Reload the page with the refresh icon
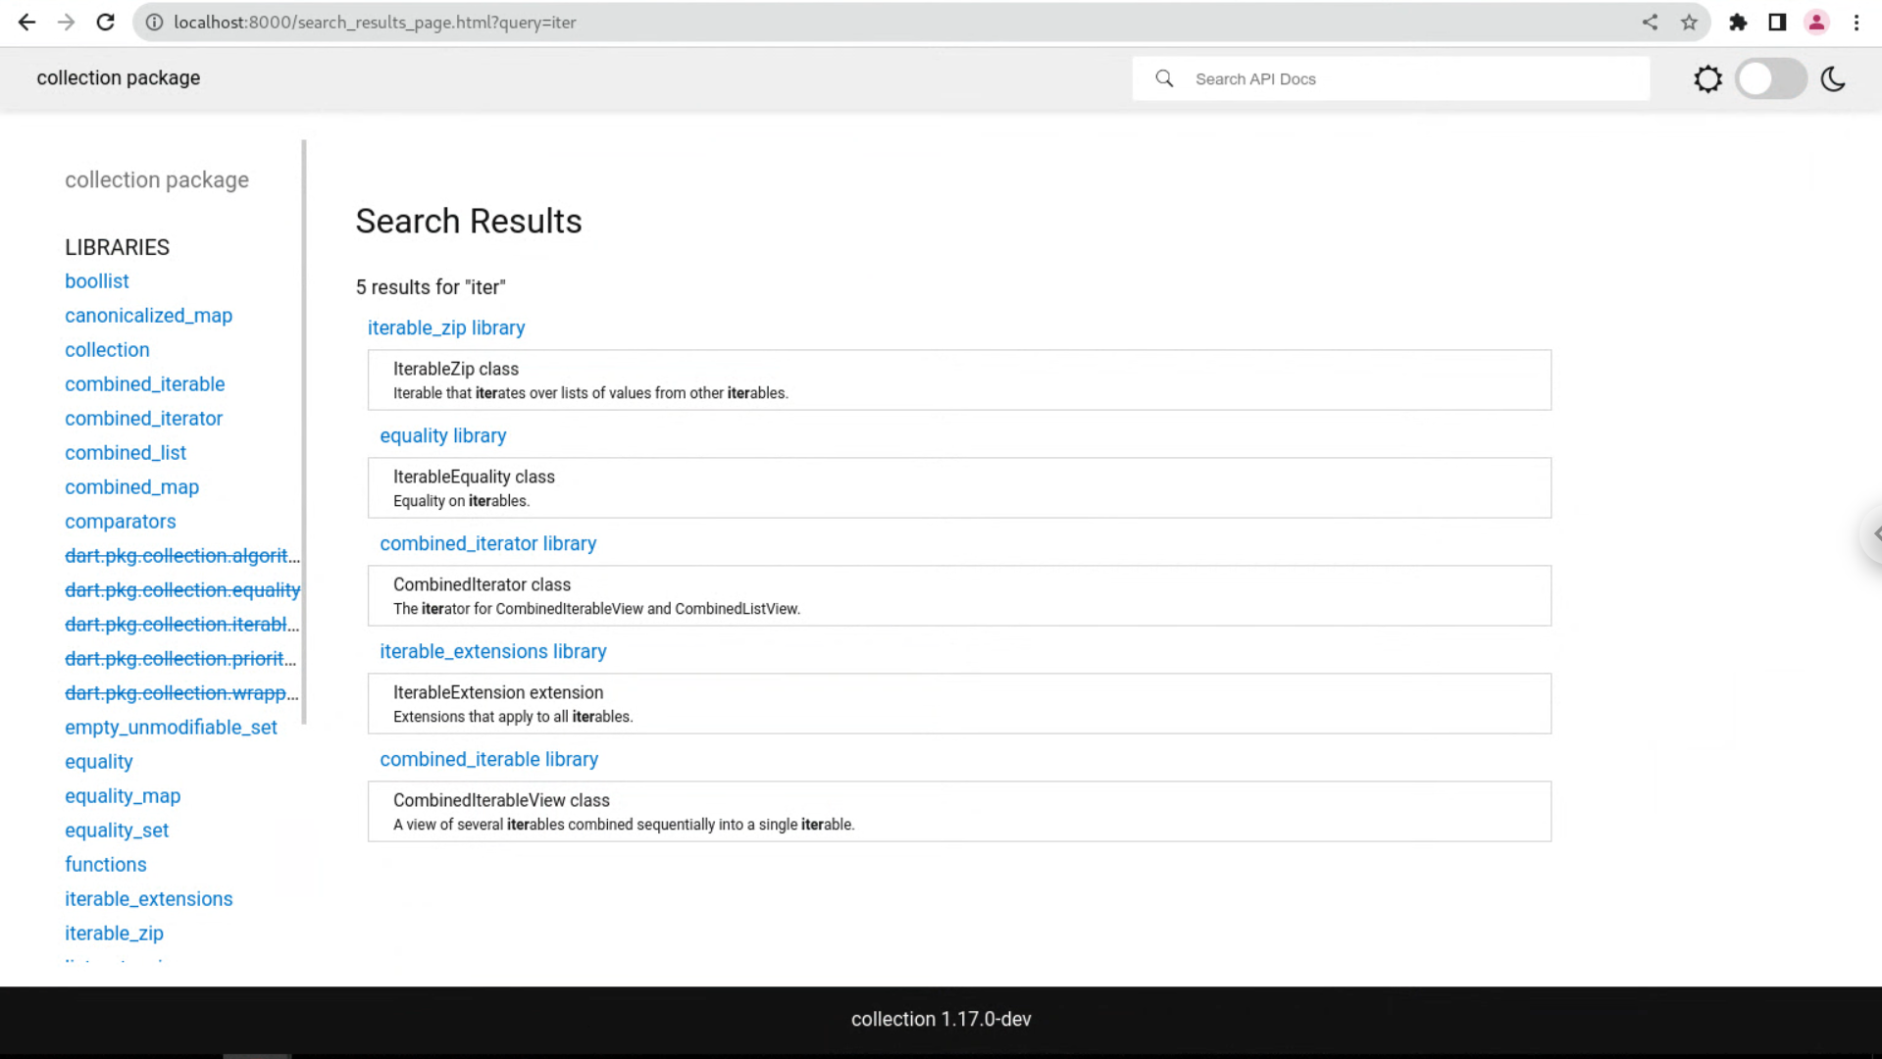Image resolution: width=1882 pixels, height=1059 pixels. (105, 22)
